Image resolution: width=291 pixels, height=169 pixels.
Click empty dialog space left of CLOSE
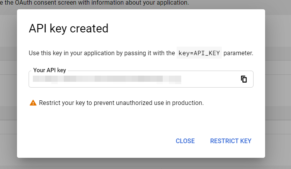coord(97,141)
